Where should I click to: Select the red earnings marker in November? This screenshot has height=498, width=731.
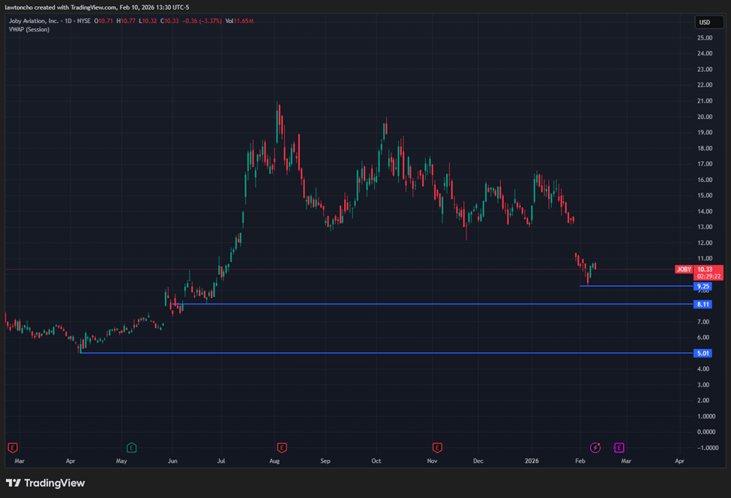[438, 448]
